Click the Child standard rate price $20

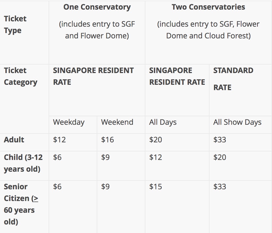tap(220, 157)
